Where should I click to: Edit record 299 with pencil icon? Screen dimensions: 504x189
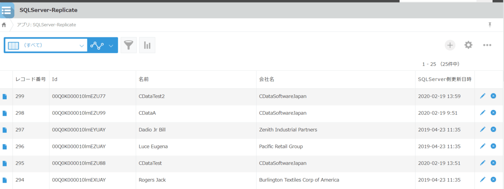point(483,96)
